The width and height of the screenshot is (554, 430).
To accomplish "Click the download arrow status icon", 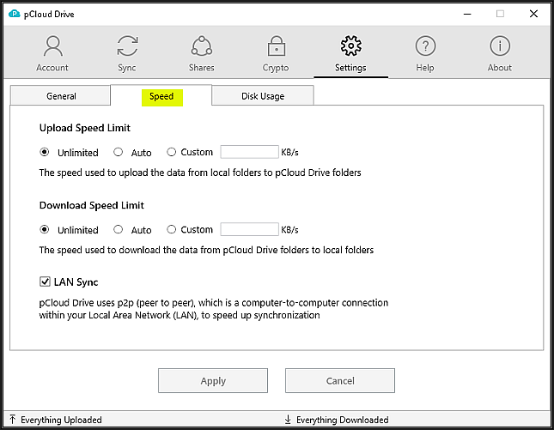I will [288, 420].
